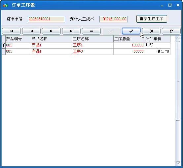Cancel edit with the X navigator button
Screen dimensions: 183x168
(x=151, y=31)
